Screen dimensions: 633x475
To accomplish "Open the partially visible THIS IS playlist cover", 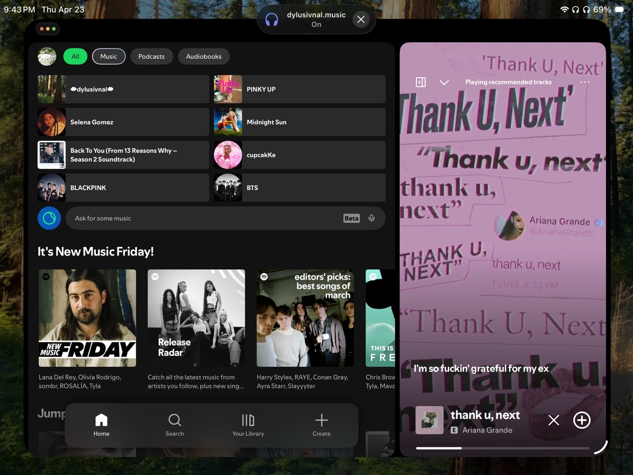I will tap(380, 318).
